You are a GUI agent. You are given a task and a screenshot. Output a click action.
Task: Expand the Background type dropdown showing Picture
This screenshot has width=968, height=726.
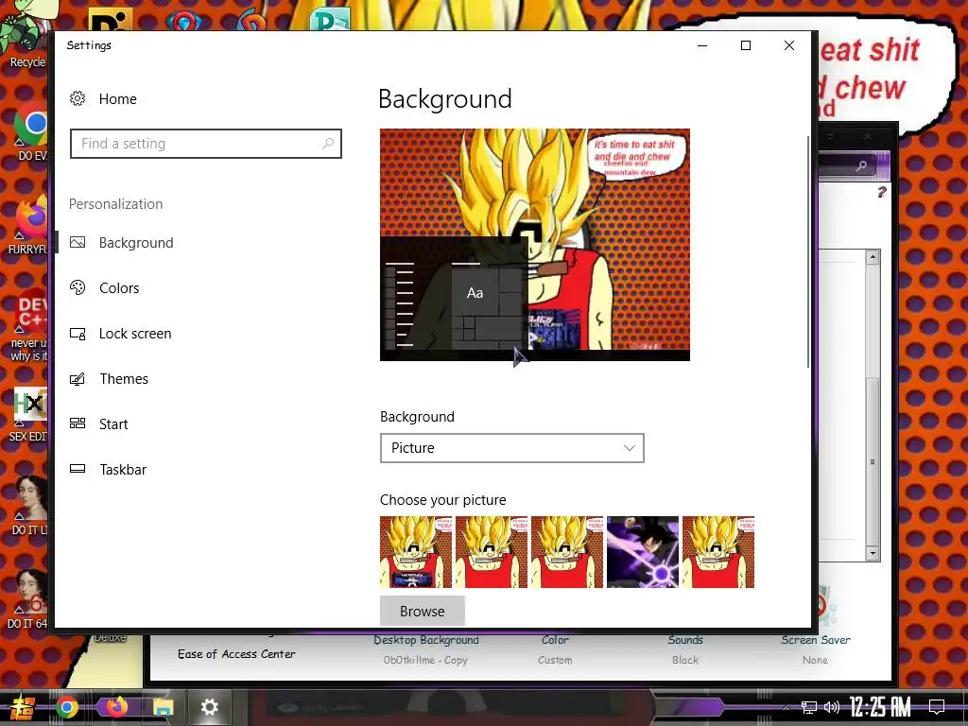tap(511, 448)
